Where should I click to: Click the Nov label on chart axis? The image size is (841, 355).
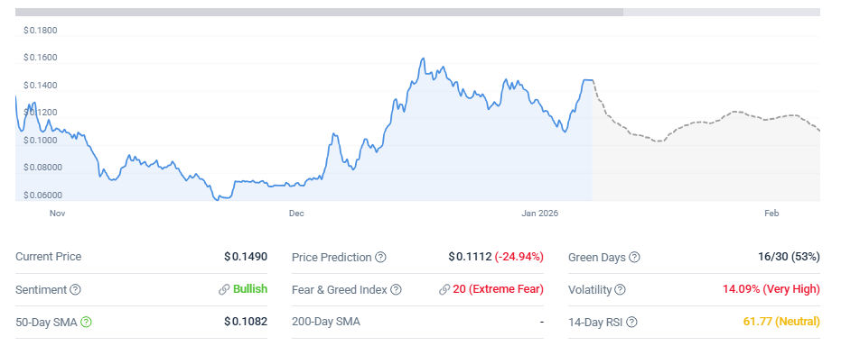pyautogui.click(x=58, y=214)
